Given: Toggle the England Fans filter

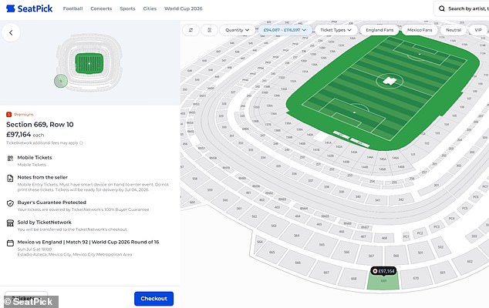Looking at the screenshot, I should click(379, 30).
